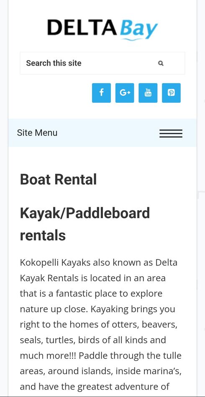
Task: Click the greatest adventure text line
Action: click(95, 387)
